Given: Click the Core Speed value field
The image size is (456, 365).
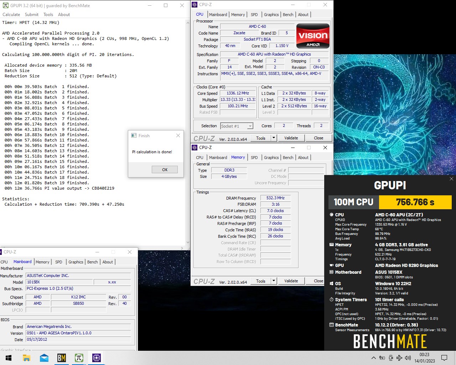Looking at the screenshot, I should [x=238, y=93].
